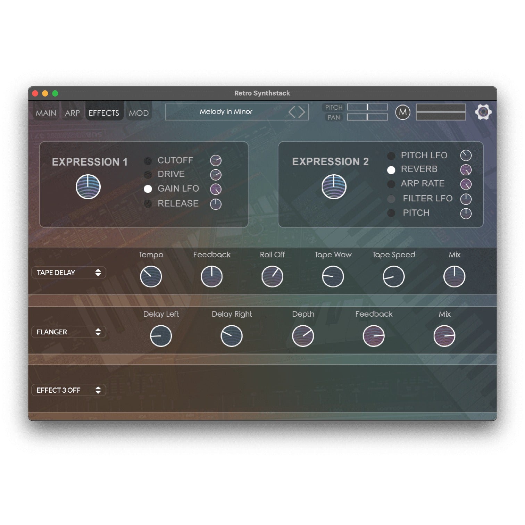Enable CUTOFF radio in Expression 1
The height and width of the screenshot is (525, 525).
tap(148, 161)
